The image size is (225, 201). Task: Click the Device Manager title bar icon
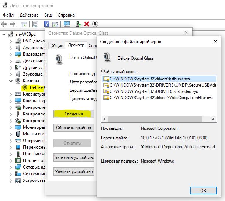click(5, 5)
